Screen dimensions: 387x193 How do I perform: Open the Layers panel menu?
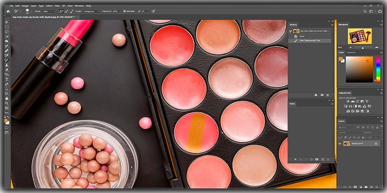tap(381, 121)
